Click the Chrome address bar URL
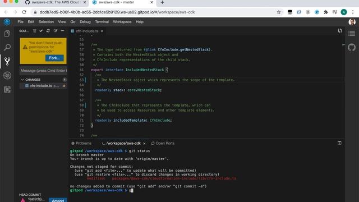This screenshot has height=202, width=359. [x=117, y=12]
